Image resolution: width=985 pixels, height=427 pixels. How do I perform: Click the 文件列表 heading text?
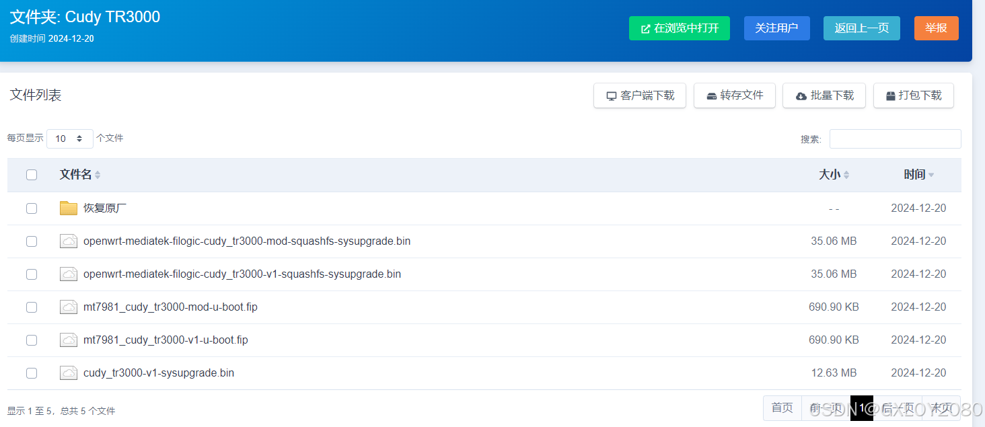coord(36,95)
